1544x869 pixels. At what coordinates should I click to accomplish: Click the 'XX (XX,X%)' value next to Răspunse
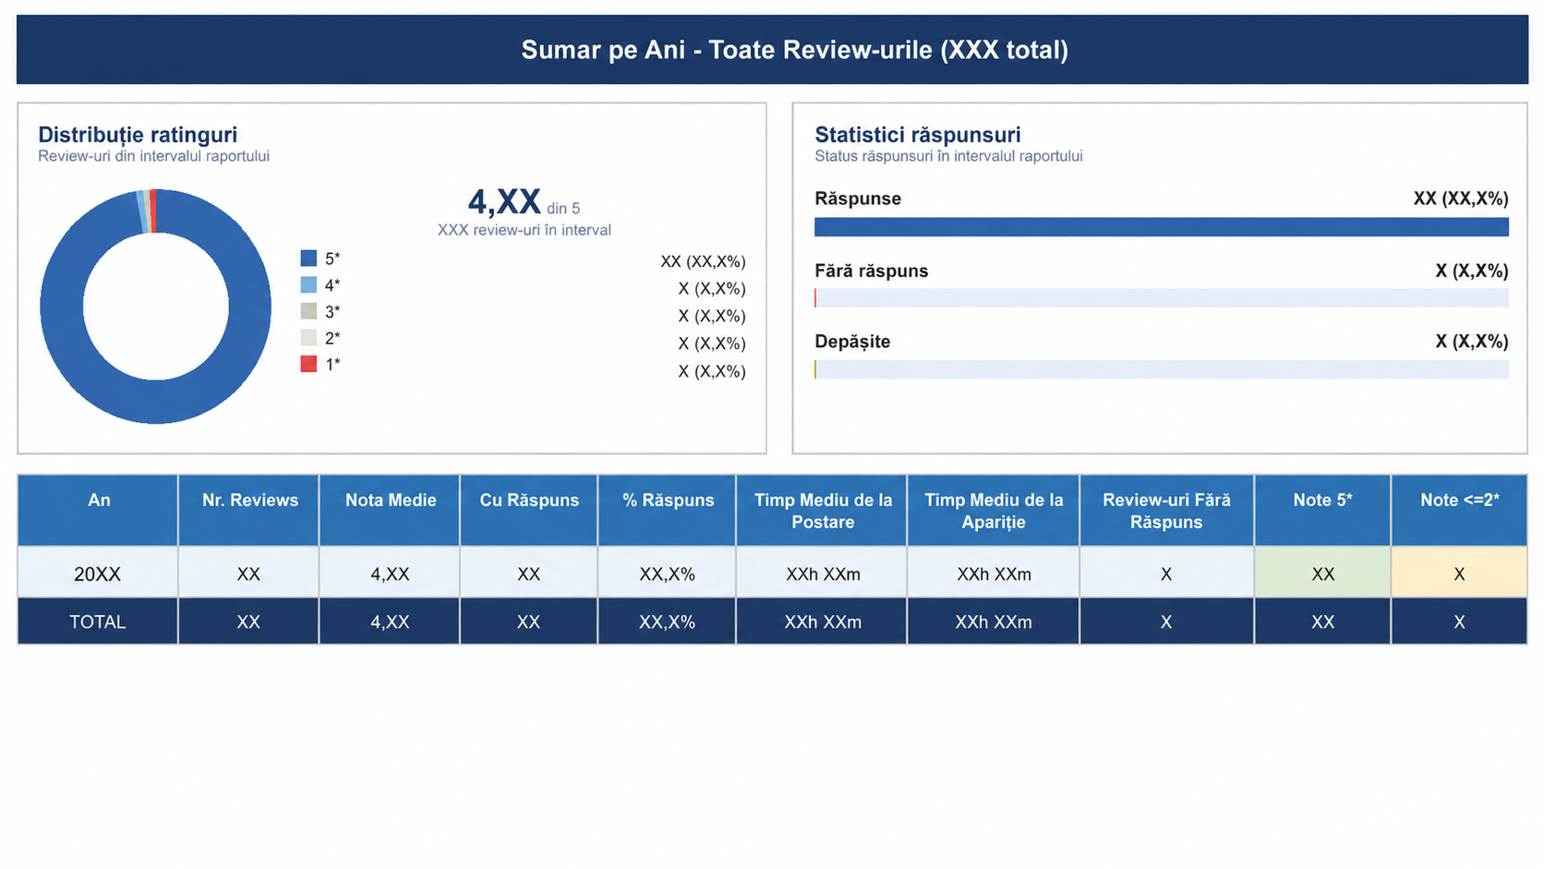pyautogui.click(x=1461, y=199)
